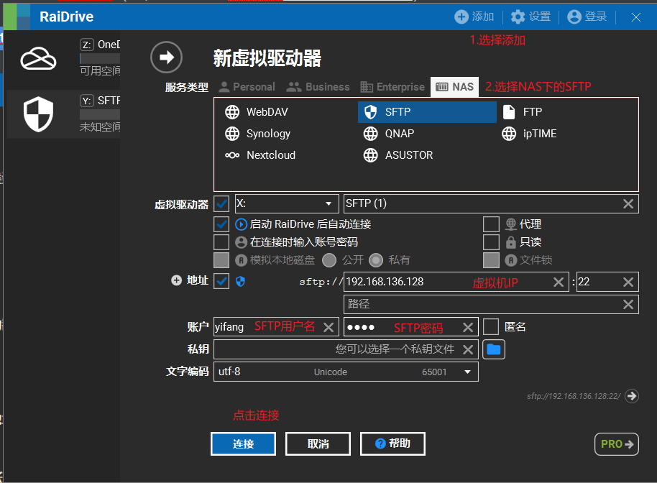
Task: Clear the 路径 path field
Action: 628,305
